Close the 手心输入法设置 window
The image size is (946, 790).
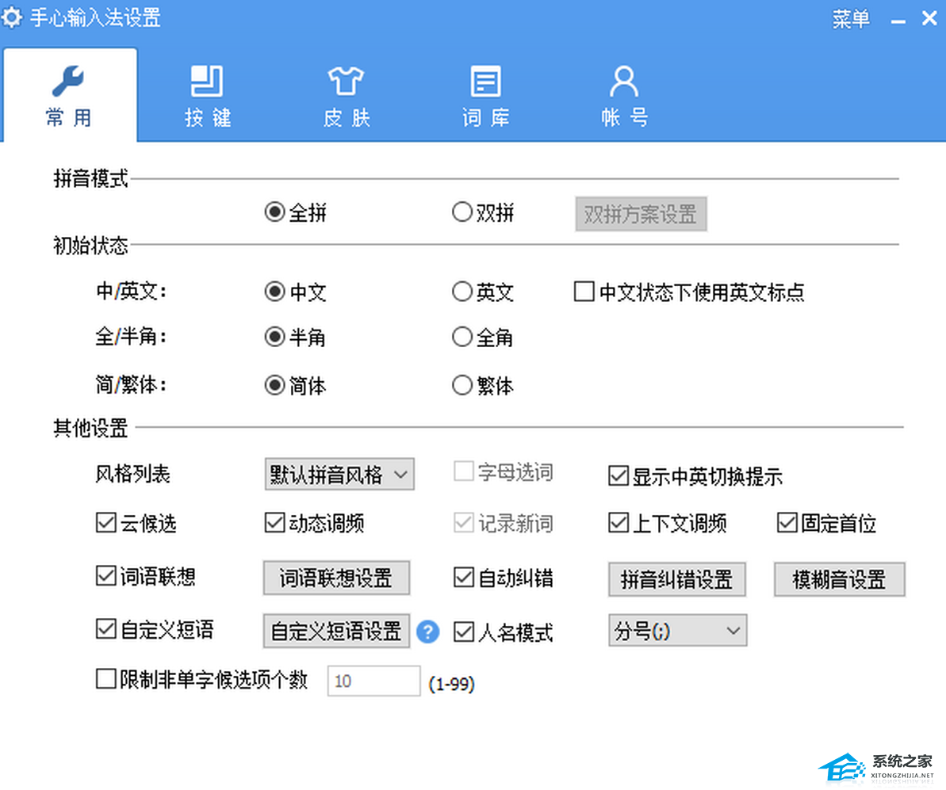click(x=929, y=18)
